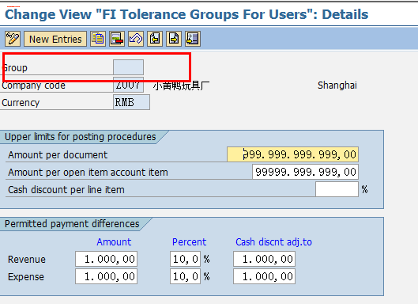Click the Change View window title
The image size is (418, 304).
186,14
